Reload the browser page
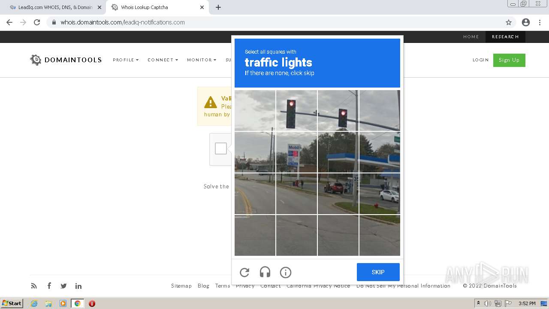Screen dimensions: 549x309 37,22
